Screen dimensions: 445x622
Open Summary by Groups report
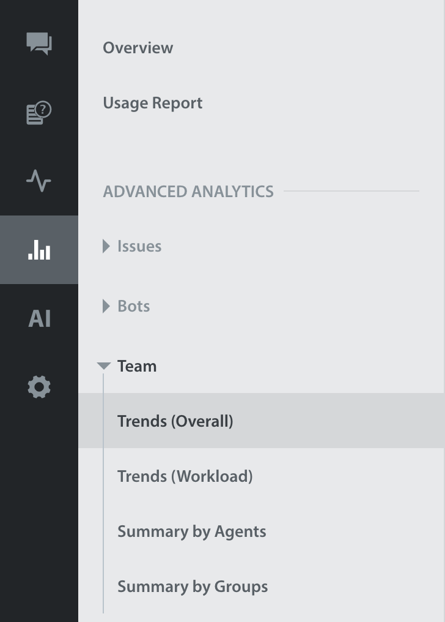tap(193, 586)
